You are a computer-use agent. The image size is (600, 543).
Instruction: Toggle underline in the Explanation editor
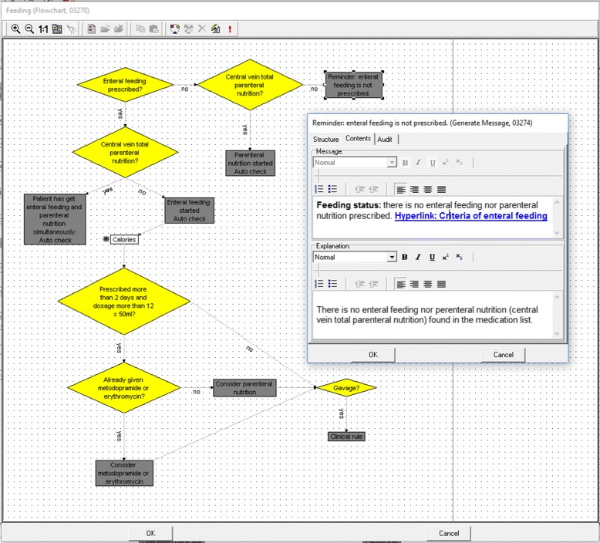431,257
